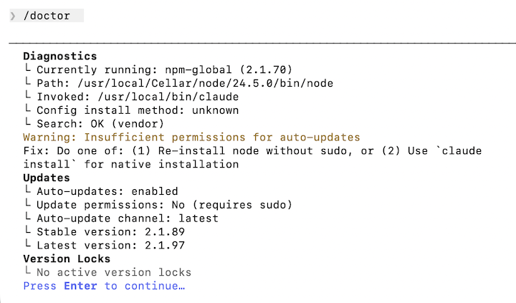
Task: Click the 'Search: OK (vendor)' line
Action: coord(101,124)
